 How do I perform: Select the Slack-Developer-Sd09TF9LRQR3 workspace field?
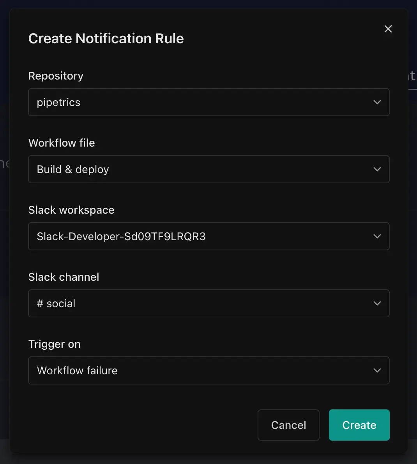(209, 236)
